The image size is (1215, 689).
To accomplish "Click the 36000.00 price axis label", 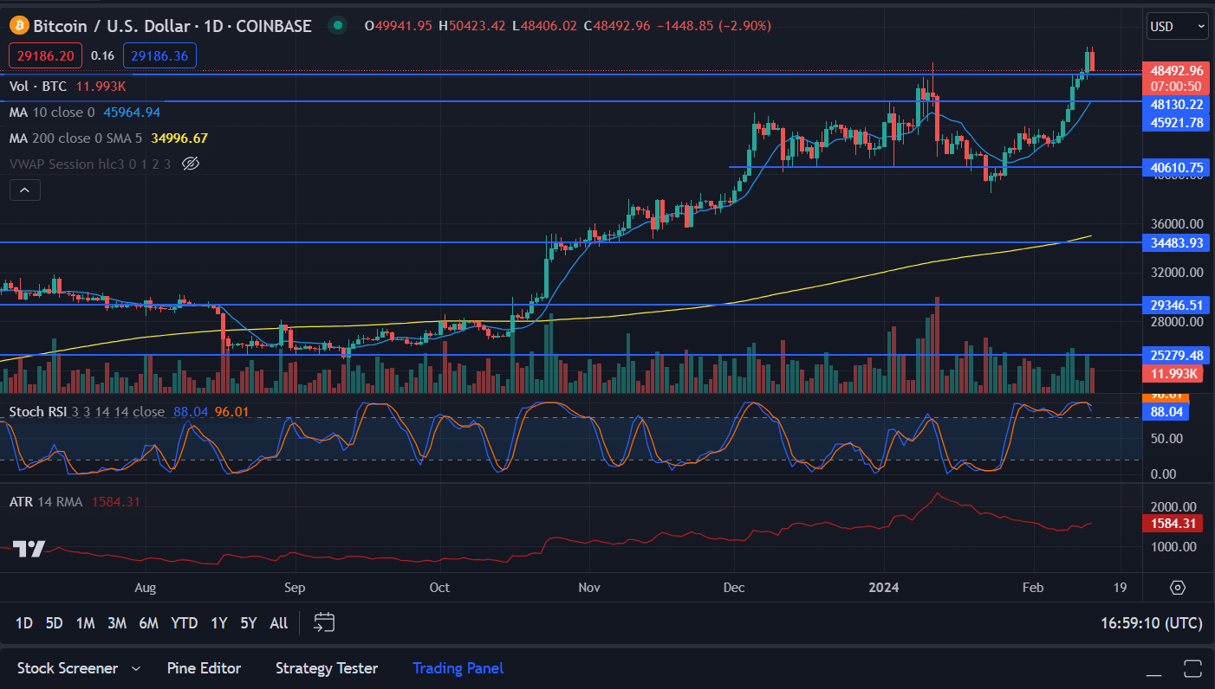I will pyautogui.click(x=1177, y=222).
